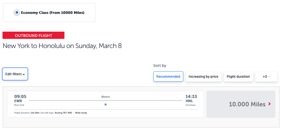Click the New York to Honolulu heading
Image resolution: width=282 pixels, height=131 pixels.
point(62,46)
